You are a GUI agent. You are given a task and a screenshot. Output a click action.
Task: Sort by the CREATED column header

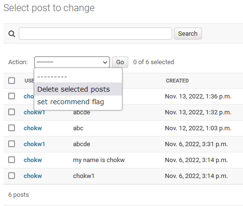pos(177,81)
